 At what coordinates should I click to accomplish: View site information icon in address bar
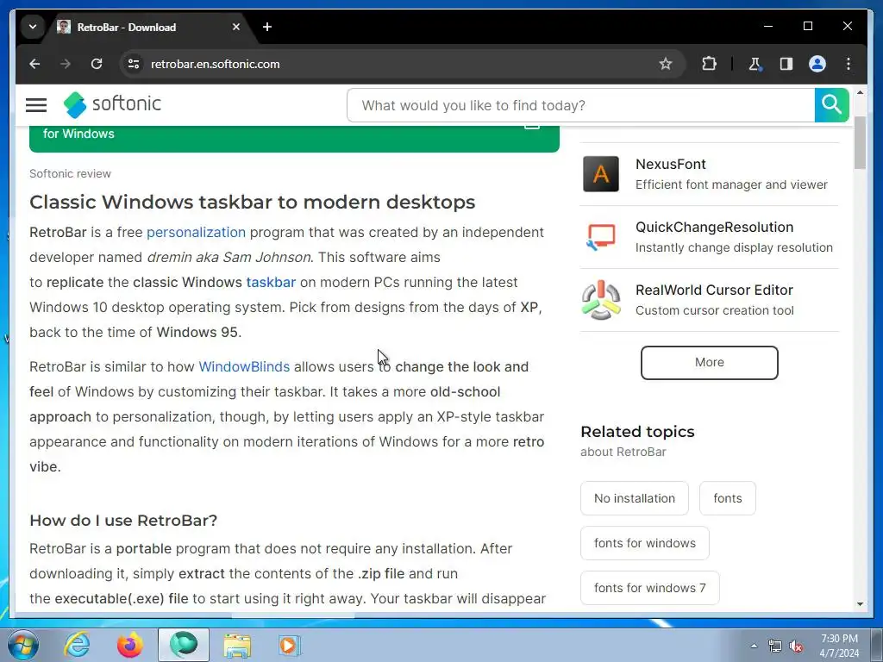point(134,64)
